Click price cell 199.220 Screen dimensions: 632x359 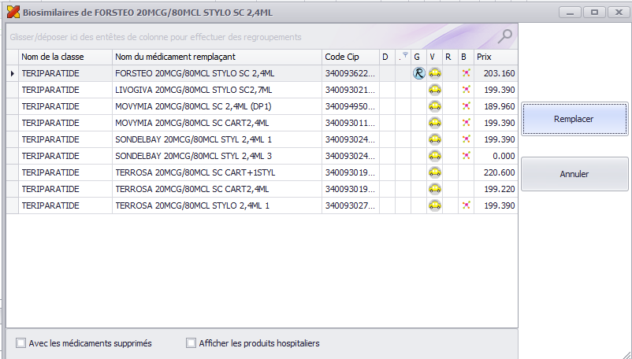[496, 189]
